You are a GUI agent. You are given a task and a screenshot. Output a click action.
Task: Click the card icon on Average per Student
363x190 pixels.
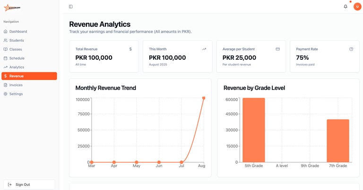click(277, 49)
